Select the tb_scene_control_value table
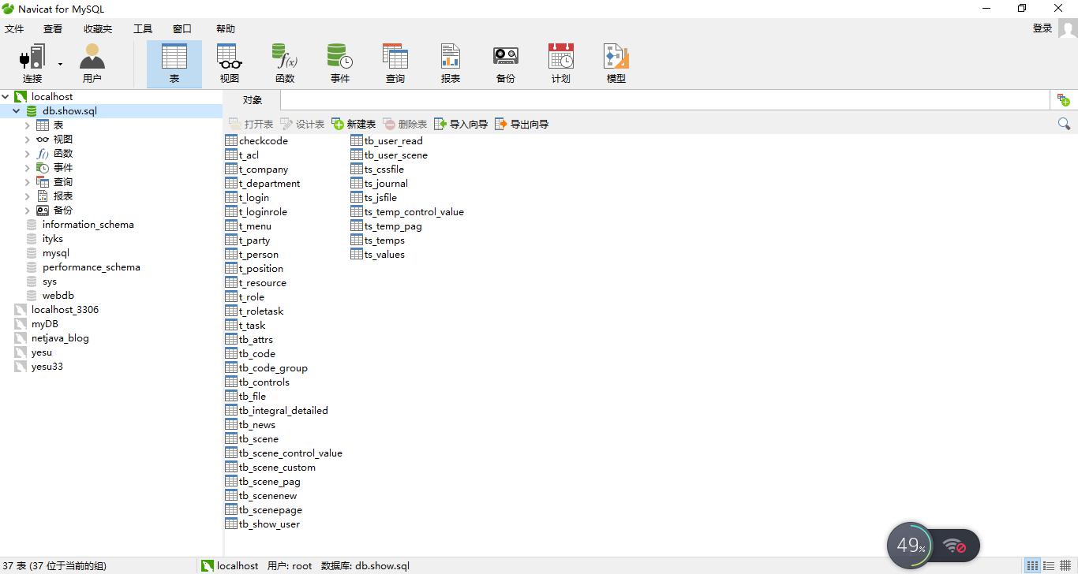This screenshot has height=574, width=1078. pyautogui.click(x=284, y=453)
